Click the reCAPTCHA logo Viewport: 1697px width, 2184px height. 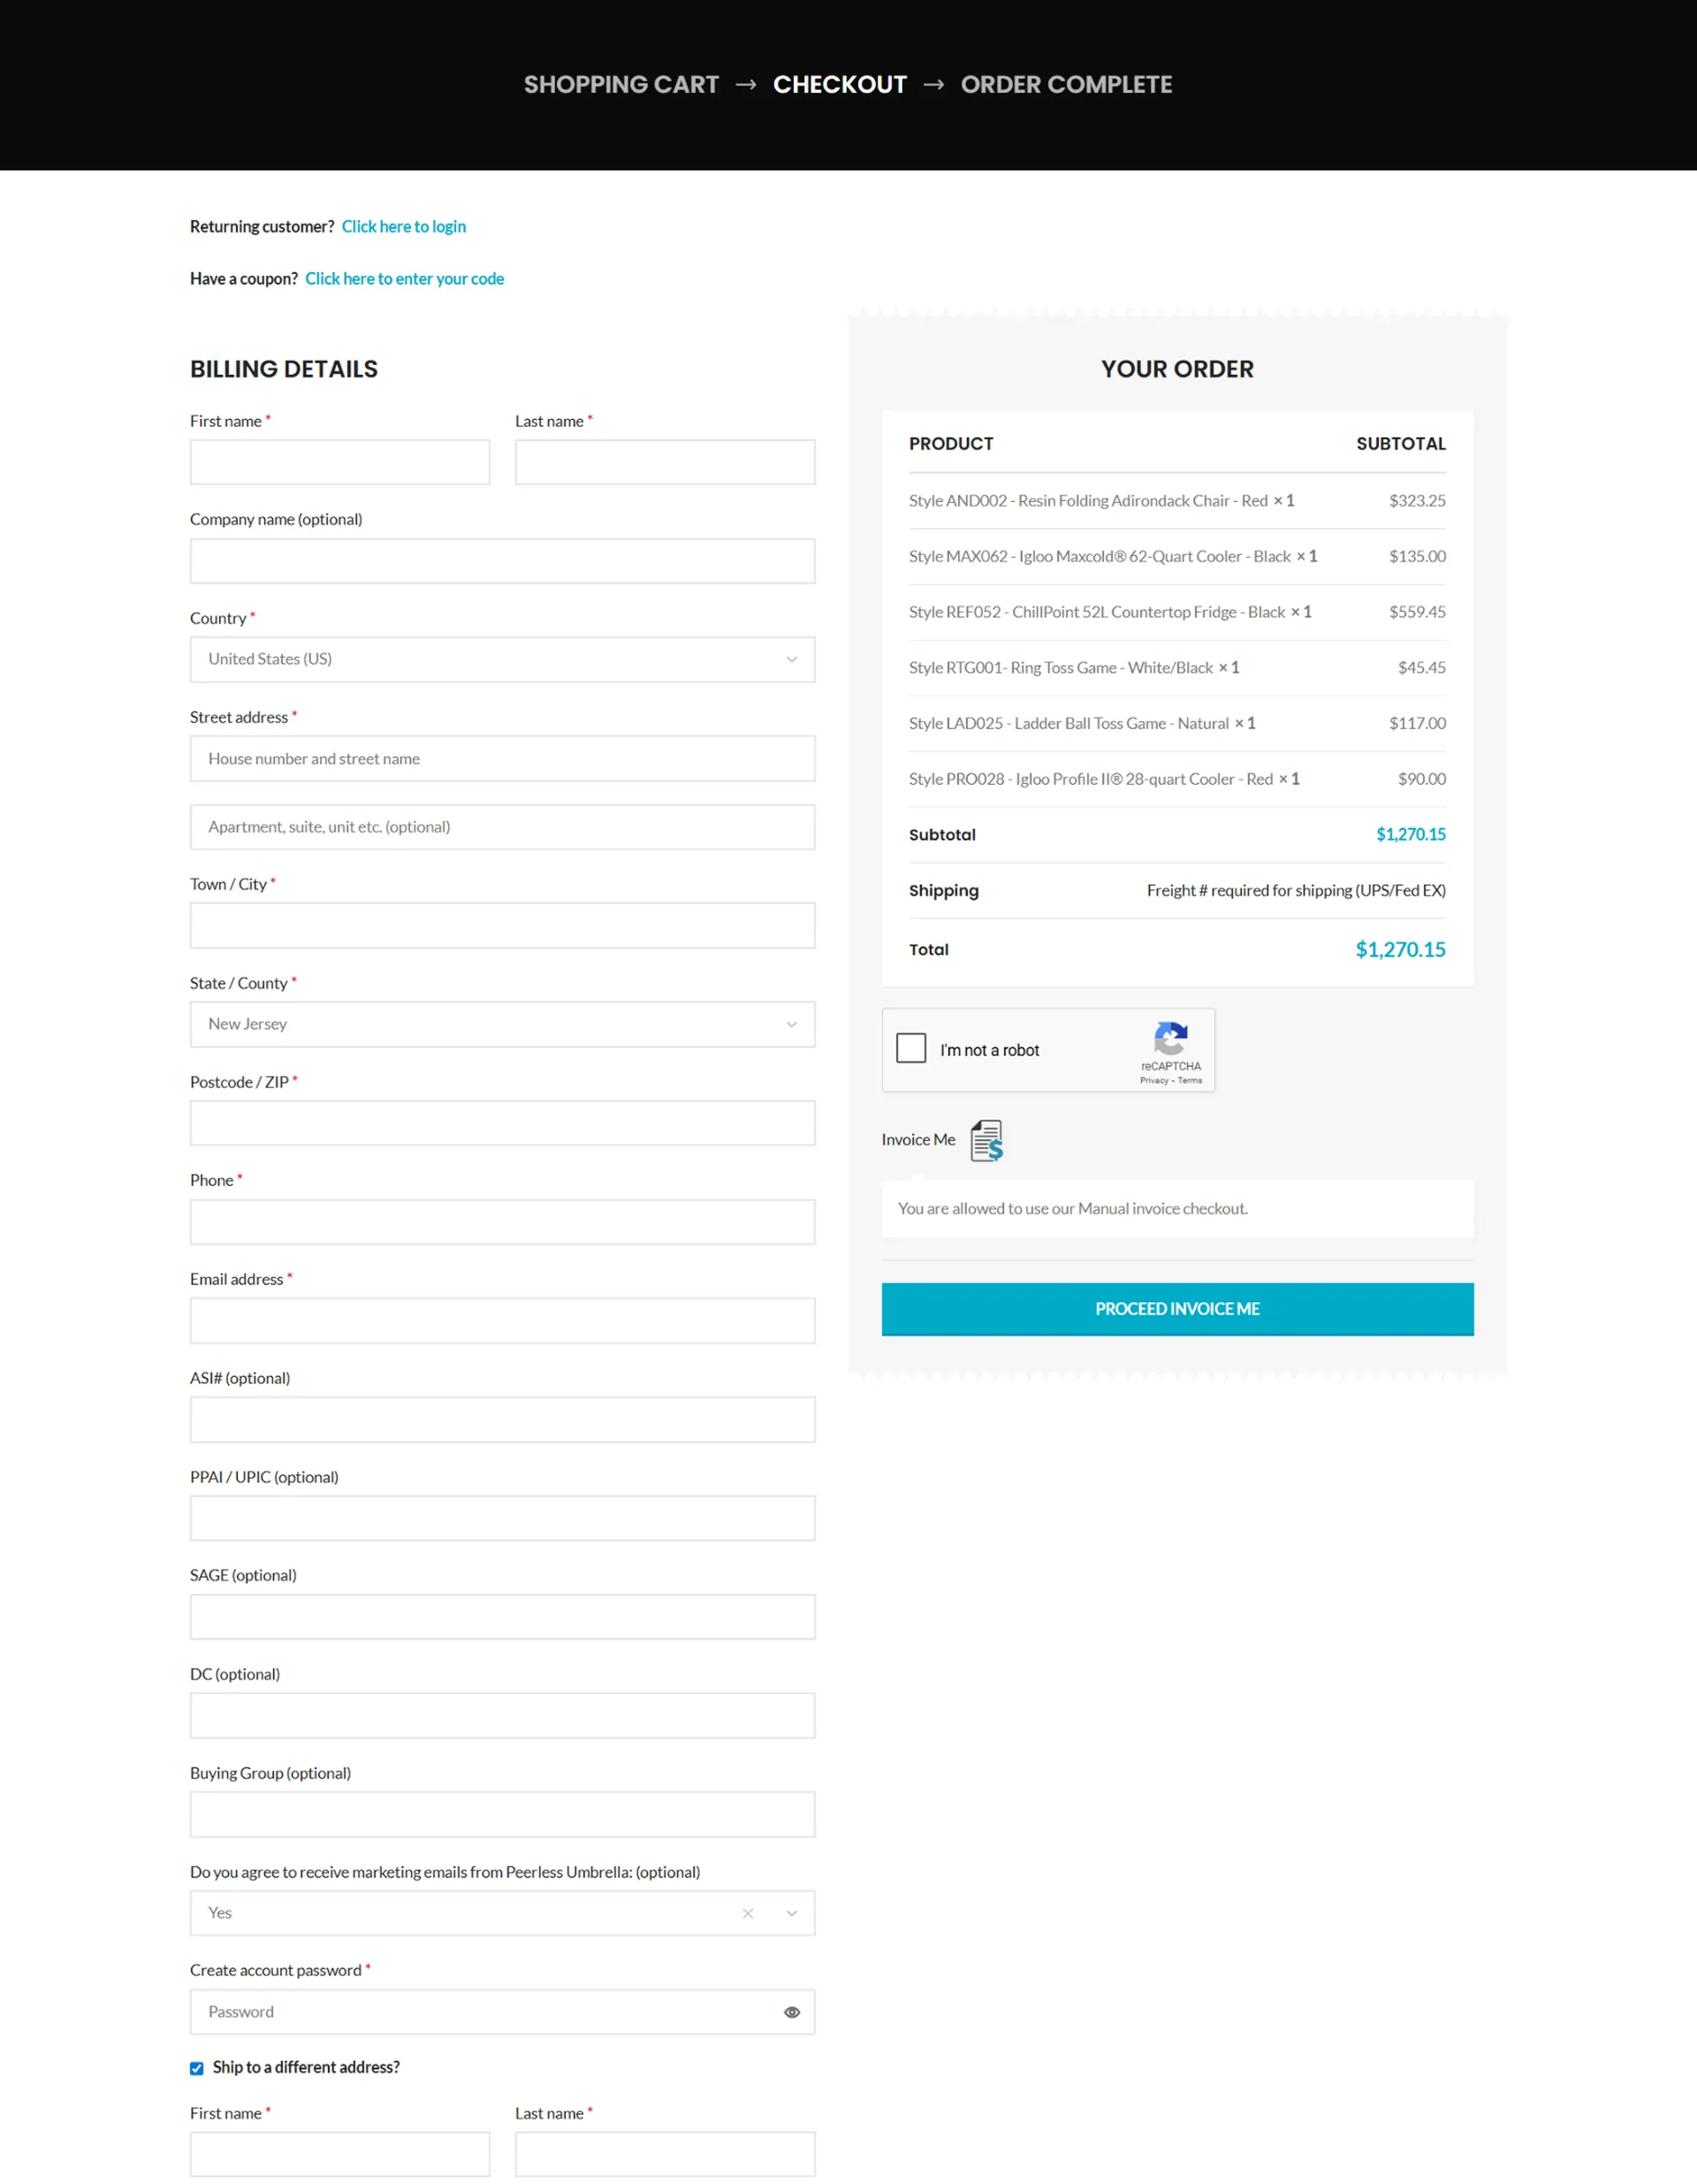click(x=1170, y=1044)
